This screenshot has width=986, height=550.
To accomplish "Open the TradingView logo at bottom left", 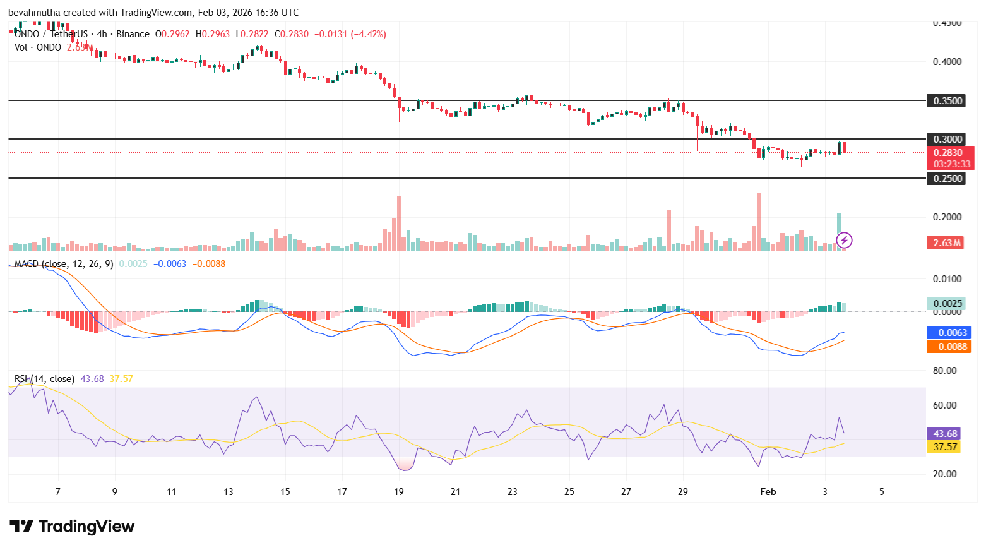I will click(71, 526).
